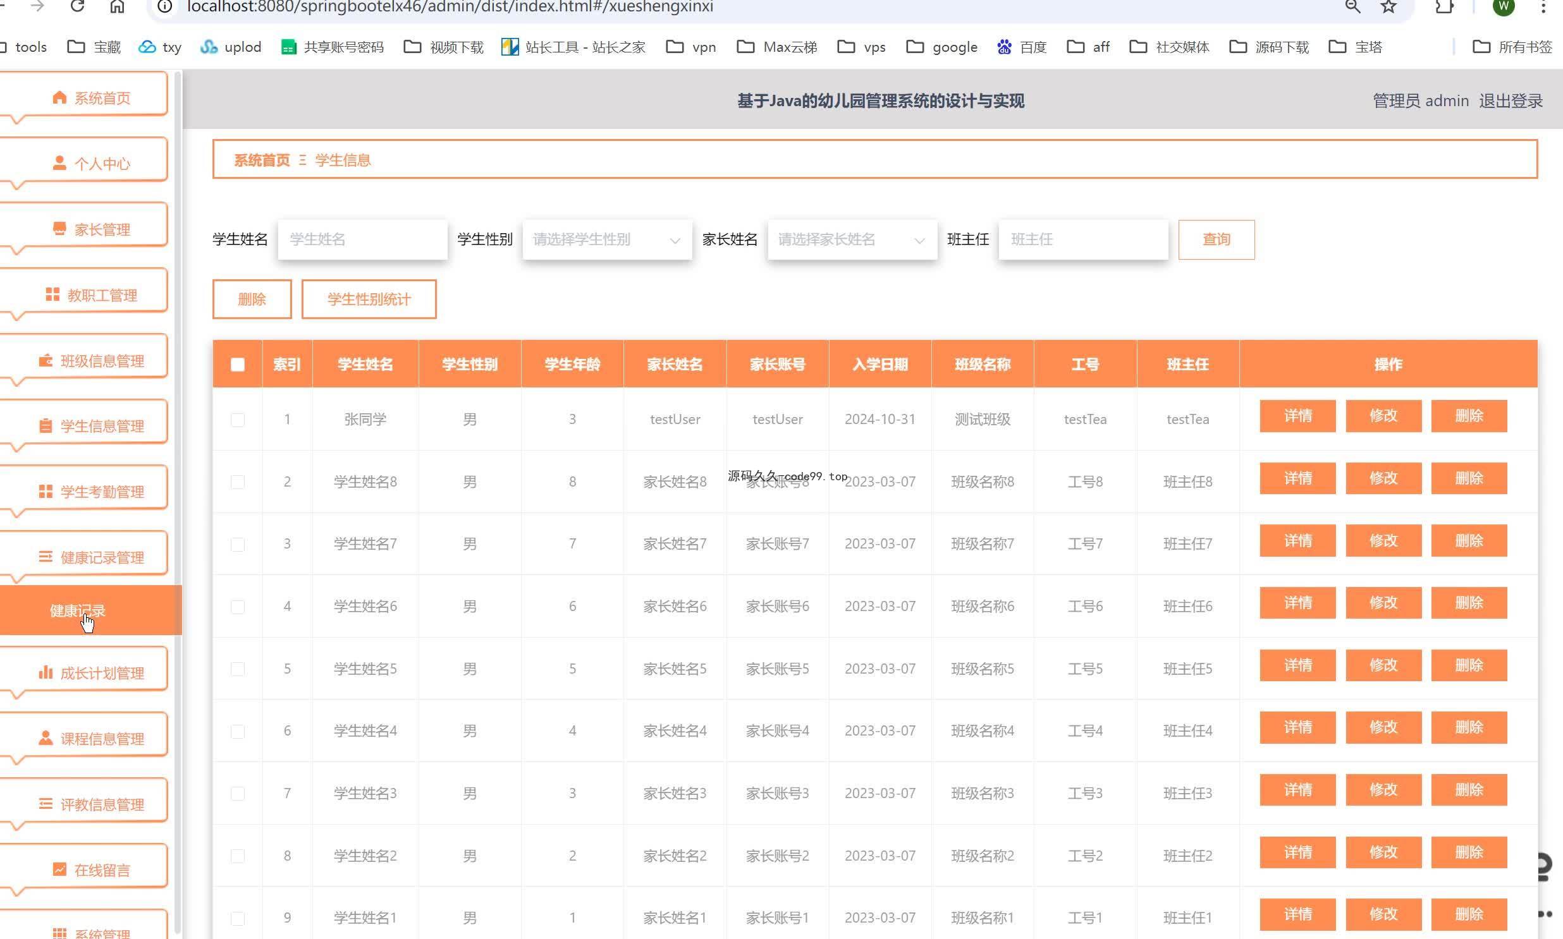Click the batch 删除 button above the table
This screenshot has height=939, width=1563.
(252, 300)
